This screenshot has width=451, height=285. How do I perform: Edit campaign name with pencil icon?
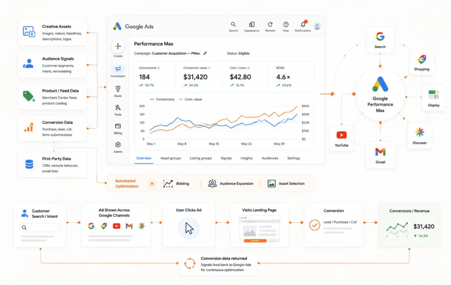click(205, 53)
